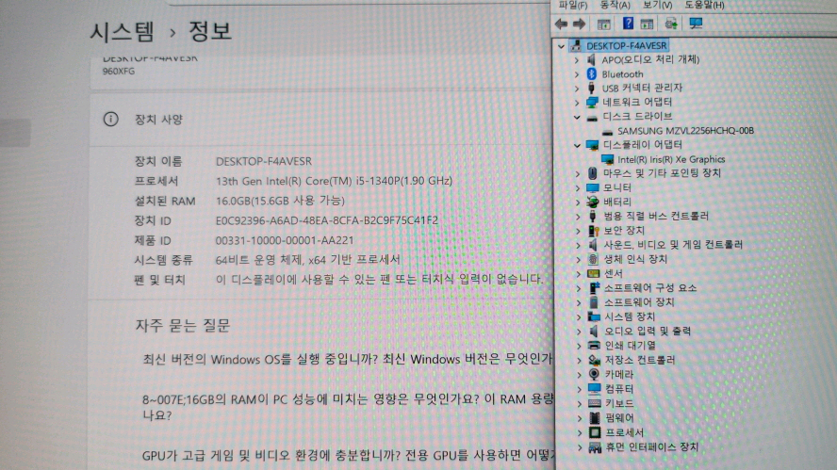The width and height of the screenshot is (837, 470).
Task: Click the 보안 장치 key icon
Action: 593,231
